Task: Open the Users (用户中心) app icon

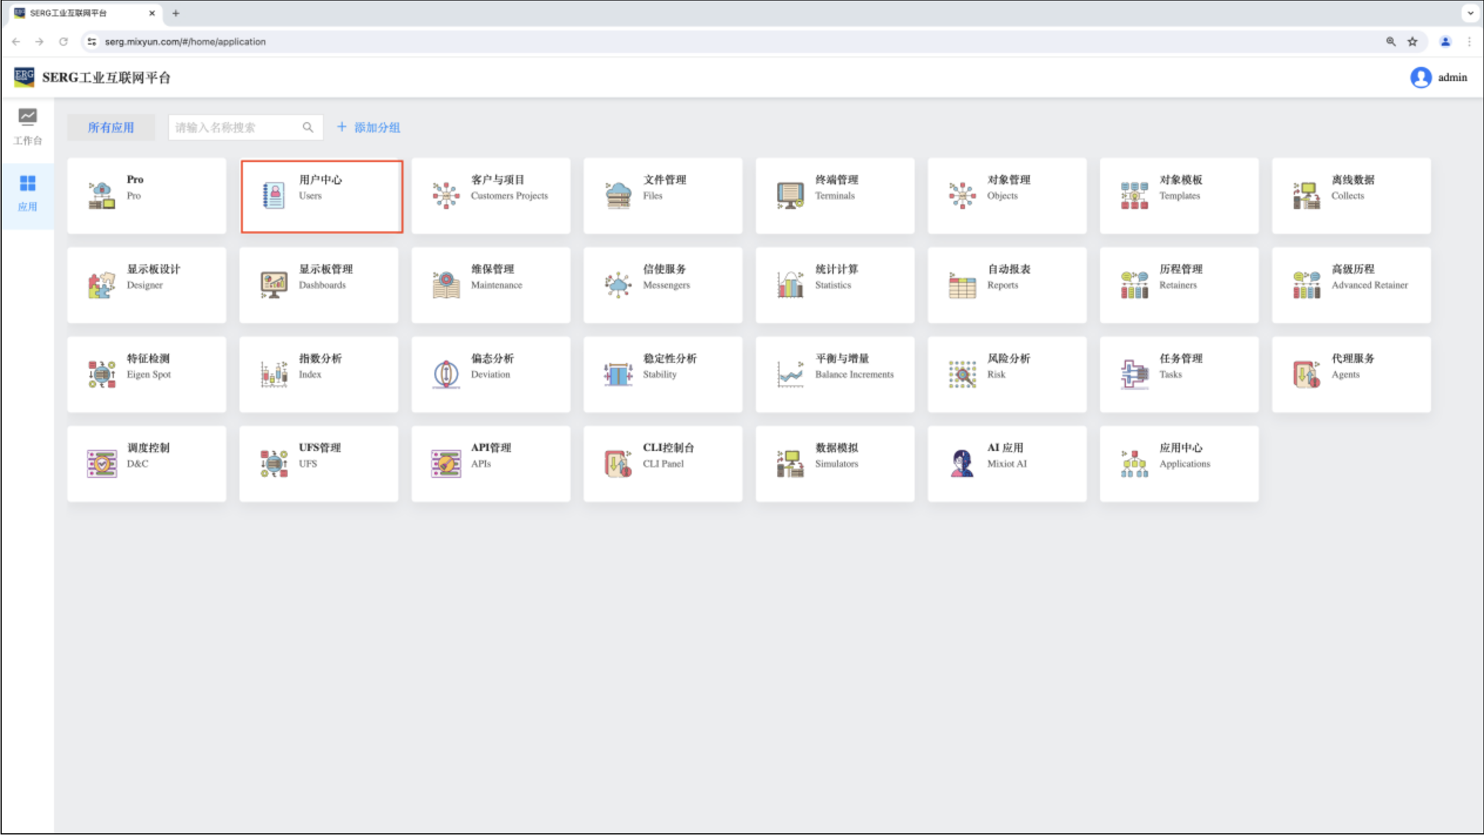Action: [274, 196]
